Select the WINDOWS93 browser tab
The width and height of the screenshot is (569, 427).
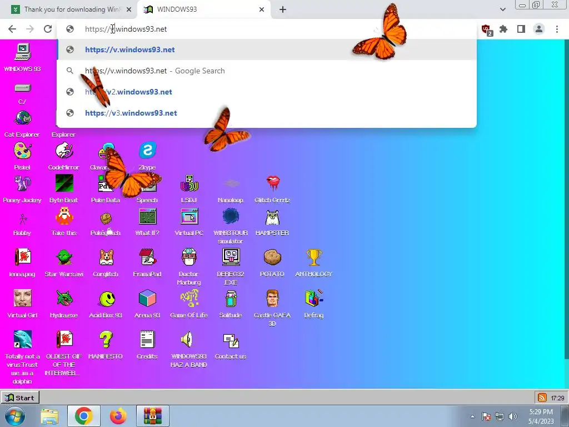coord(204,9)
